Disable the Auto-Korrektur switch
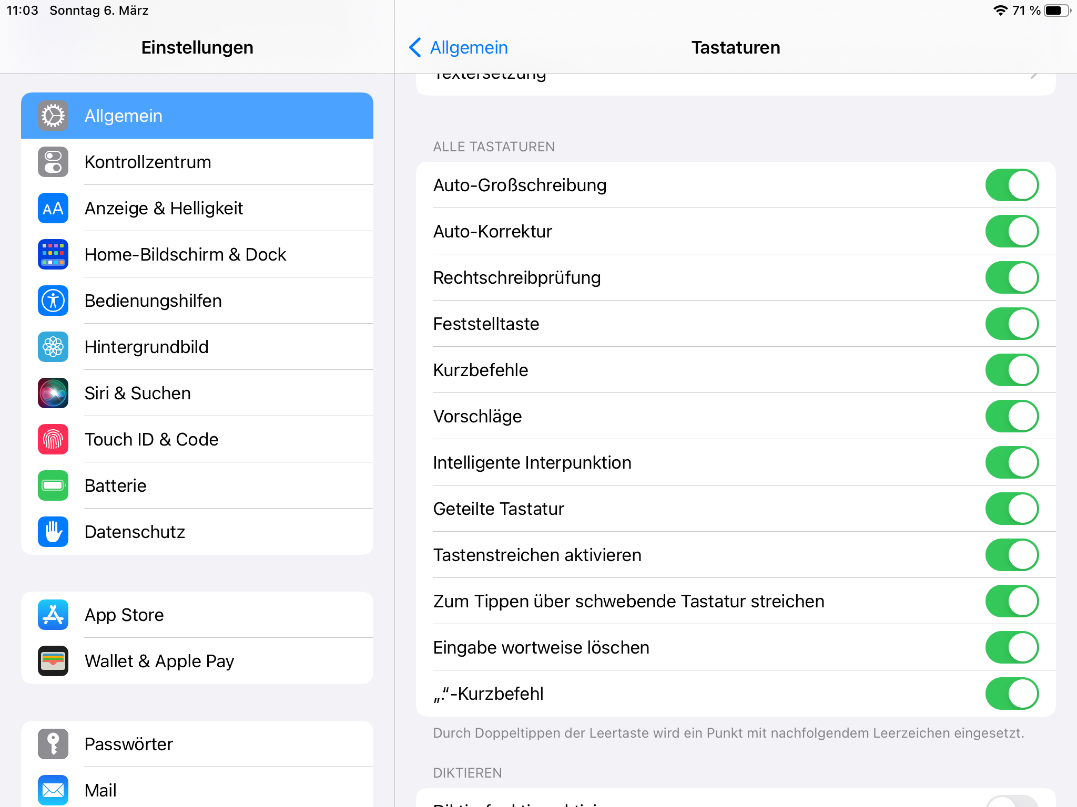 [x=1011, y=231]
